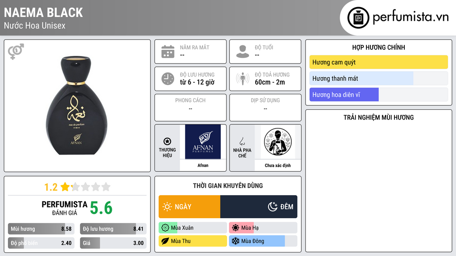
Task: Click the snowflake icon for Mùa Đông
Action: pyautogui.click(x=235, y=241)
